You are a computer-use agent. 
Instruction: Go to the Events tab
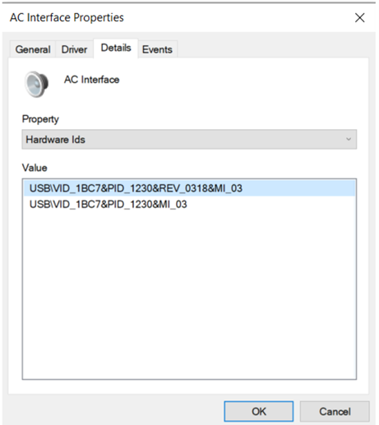pos(157,49)
